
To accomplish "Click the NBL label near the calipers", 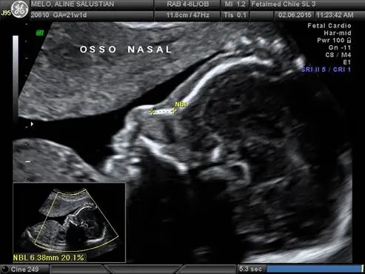I will [181, 104].
